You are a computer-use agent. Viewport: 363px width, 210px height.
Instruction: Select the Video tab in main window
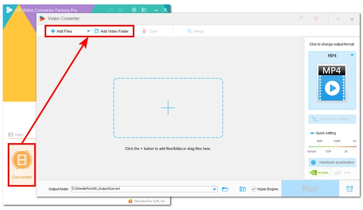[x=16, y=134]
